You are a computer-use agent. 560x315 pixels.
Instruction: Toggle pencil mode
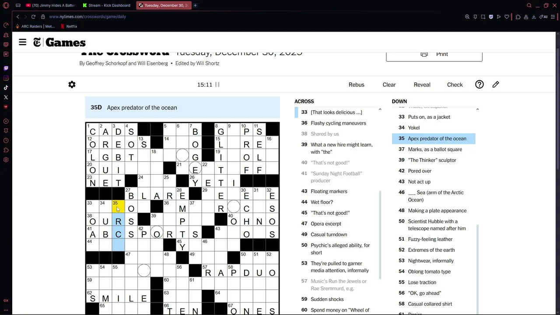(x=496, y=84)
